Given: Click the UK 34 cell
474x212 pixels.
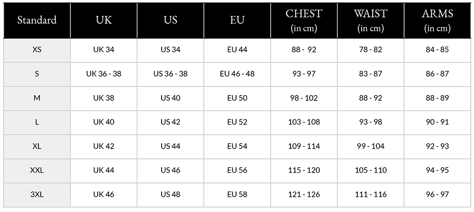Looking at the screenshot, I should pos(104,50).
